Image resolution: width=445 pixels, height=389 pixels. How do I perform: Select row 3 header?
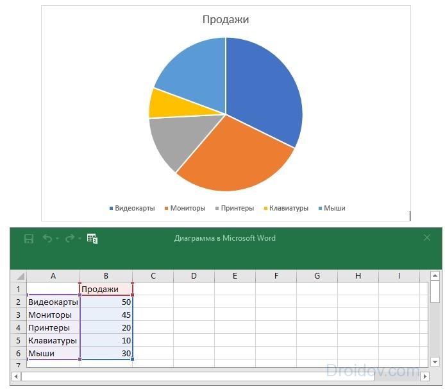pos(18,315)
